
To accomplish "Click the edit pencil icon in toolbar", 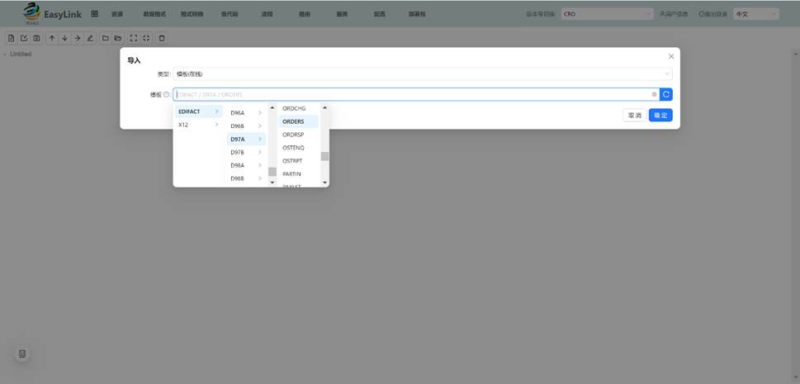I will tap(90, 38).
